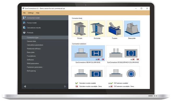Image resolution: width=172 pixels, height=101 pixels.
Task: Open the Settings menu
Action: 31,13
